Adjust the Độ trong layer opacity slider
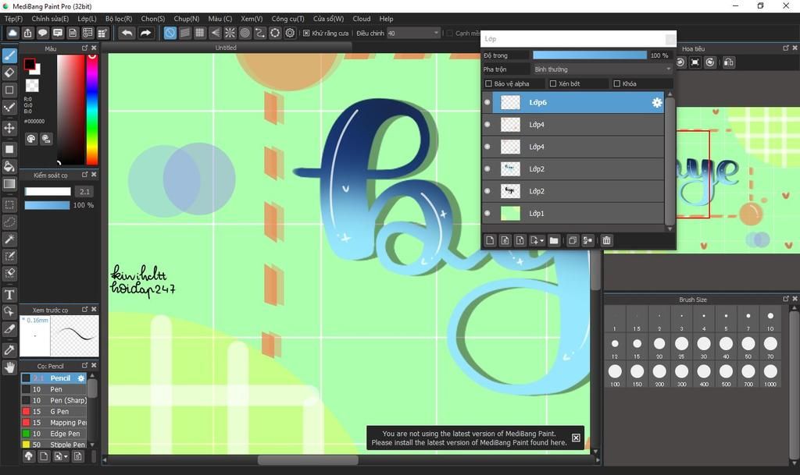This screenshot has width=800, height=475. coord(589,55)
